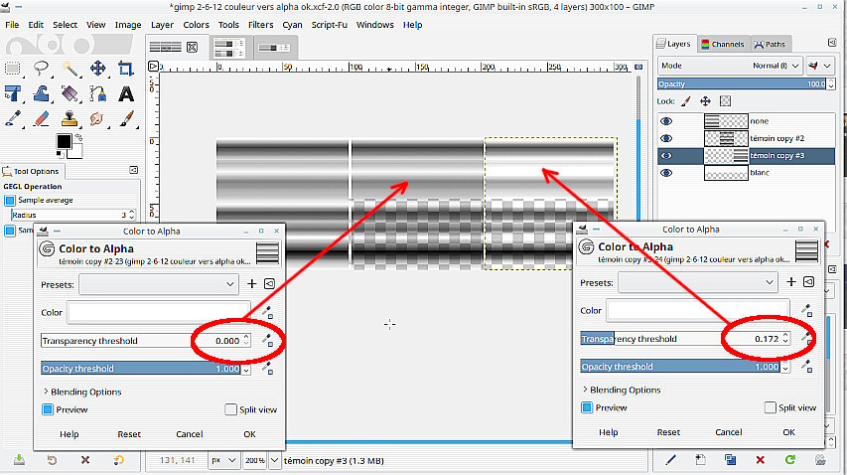Hide the 'témoin copy #3' layer eye

666,156
